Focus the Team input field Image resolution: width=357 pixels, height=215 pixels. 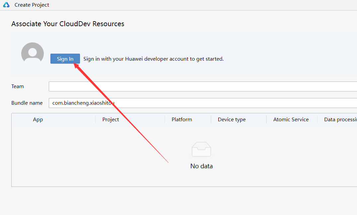203,86
